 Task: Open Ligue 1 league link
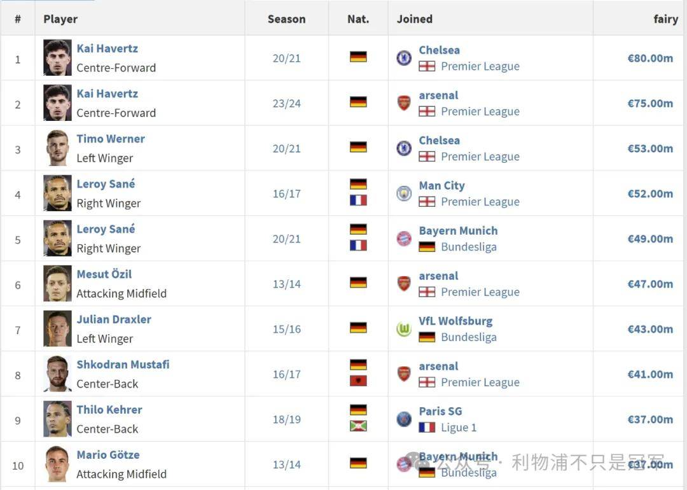click(x=459, y=428)
